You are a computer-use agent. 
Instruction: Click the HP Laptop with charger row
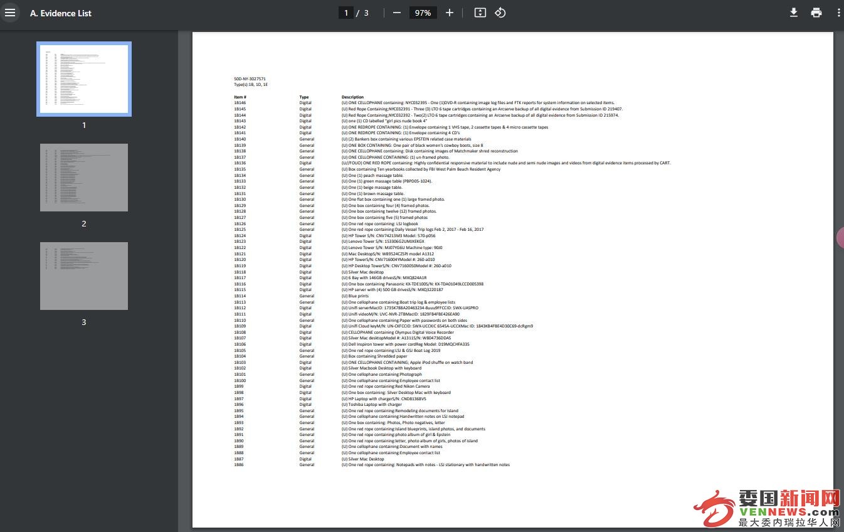(384, 399)
